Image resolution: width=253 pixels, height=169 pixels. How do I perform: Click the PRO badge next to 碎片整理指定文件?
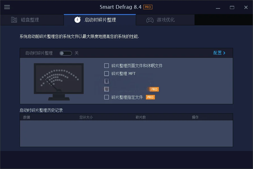click(150, 97)
